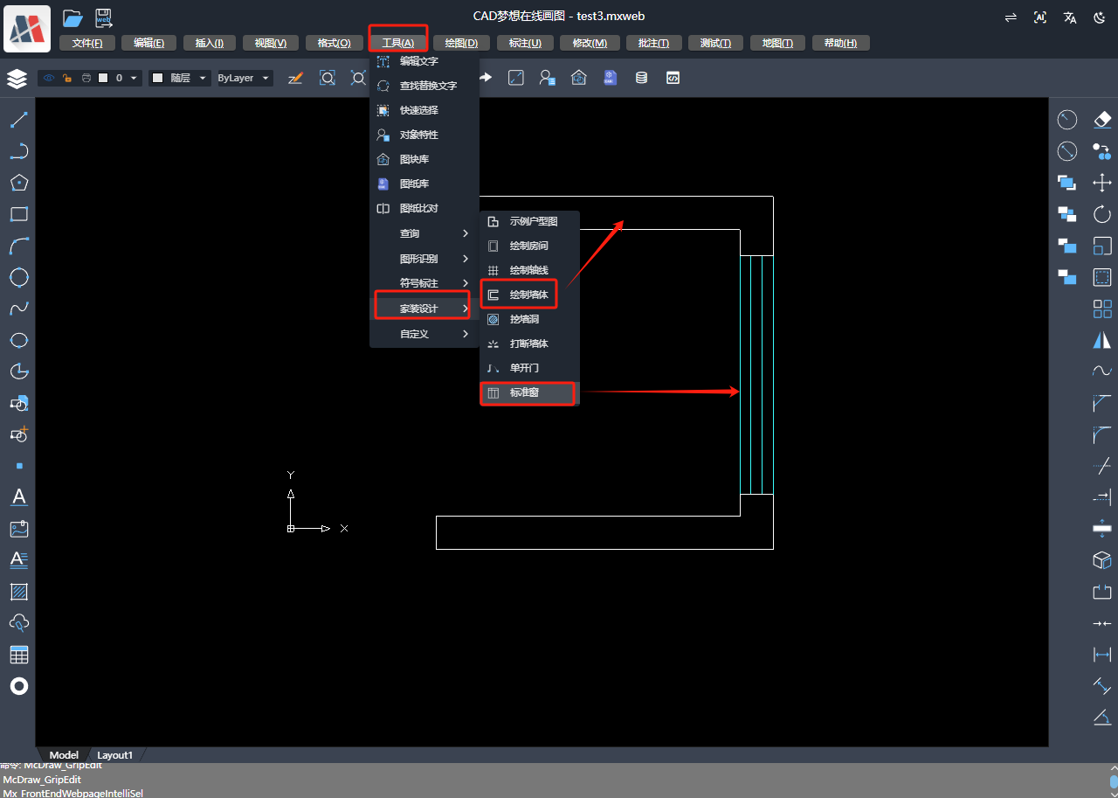Choose 标准窗 from the submenu
Image resolution: width=1118 pixels, height=798 pixels.
tap(528, 393)
